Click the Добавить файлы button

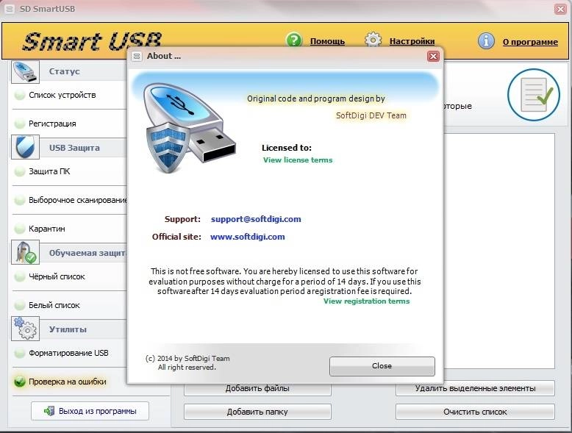[x=257, y=388]
